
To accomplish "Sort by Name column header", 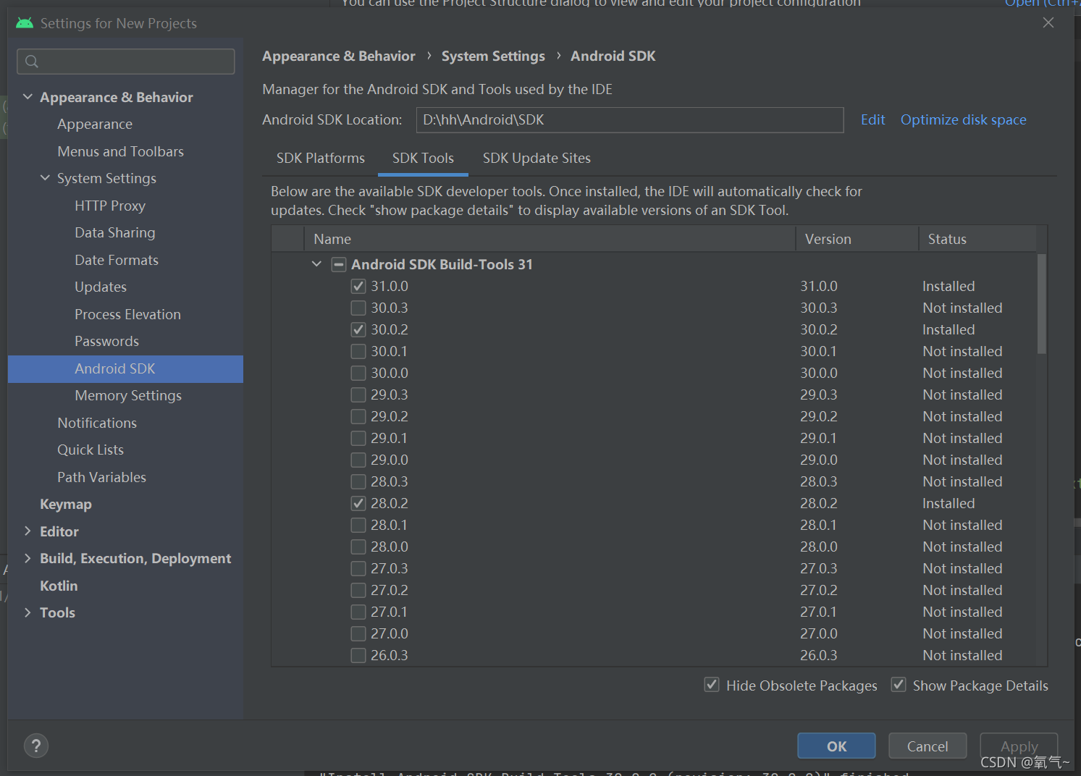I will 550,239.
